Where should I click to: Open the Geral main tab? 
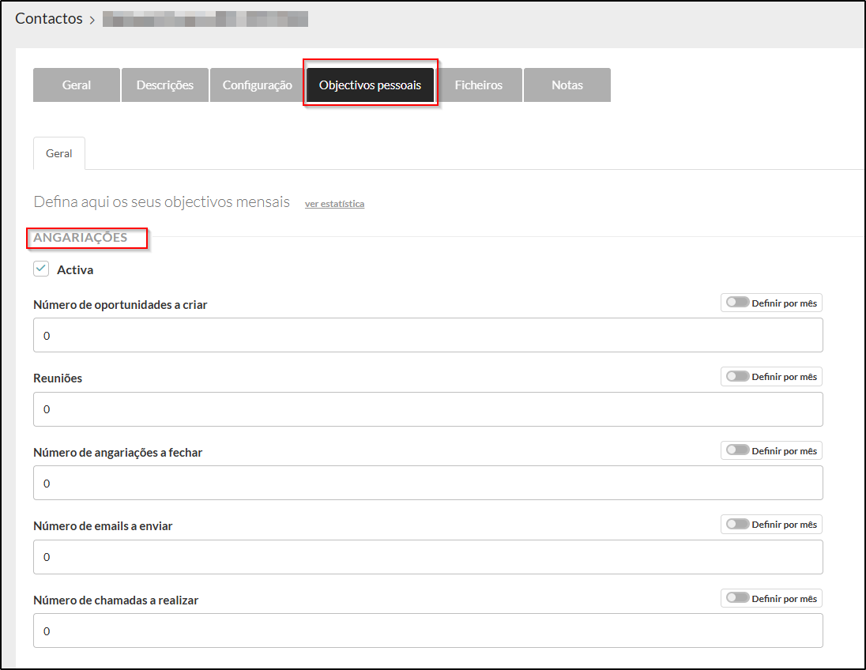tap(77, 85)
